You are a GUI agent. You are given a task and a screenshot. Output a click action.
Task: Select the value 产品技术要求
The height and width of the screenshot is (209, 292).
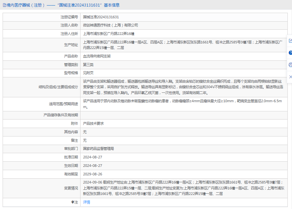pyautogui.click(x=93, y=123)
